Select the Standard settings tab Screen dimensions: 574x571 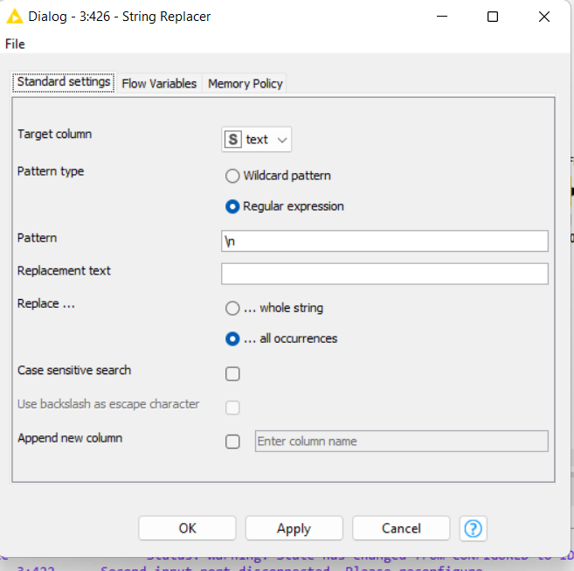coord(64,82)
